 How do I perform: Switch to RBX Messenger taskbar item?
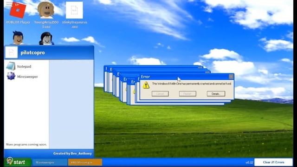pyautogui.click(x=85, y=162)
